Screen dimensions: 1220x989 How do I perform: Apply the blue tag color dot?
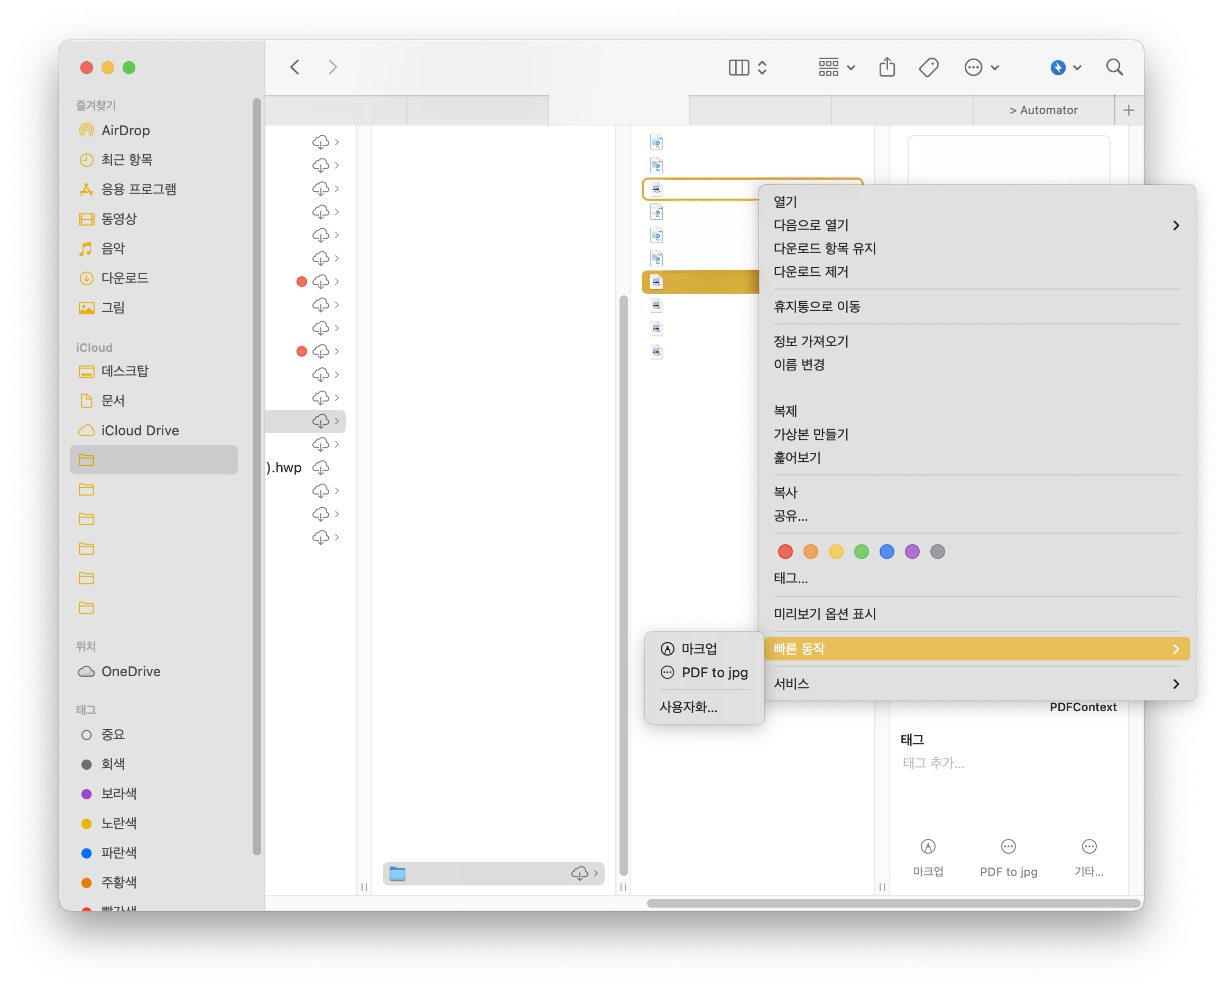coord(886,552)
